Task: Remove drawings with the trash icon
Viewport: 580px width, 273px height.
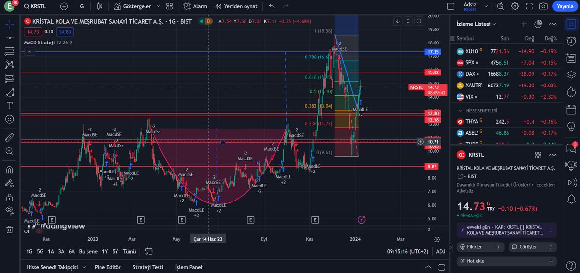Action: pos(9,230)
